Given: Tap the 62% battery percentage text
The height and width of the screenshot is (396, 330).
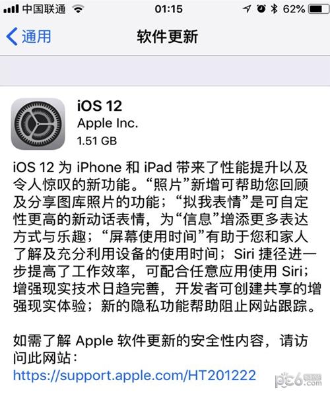Looking at the screenshot, I should (x=294, y=9).
